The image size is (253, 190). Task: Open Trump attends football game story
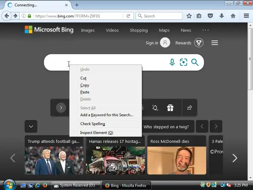[x=54, y=155]
